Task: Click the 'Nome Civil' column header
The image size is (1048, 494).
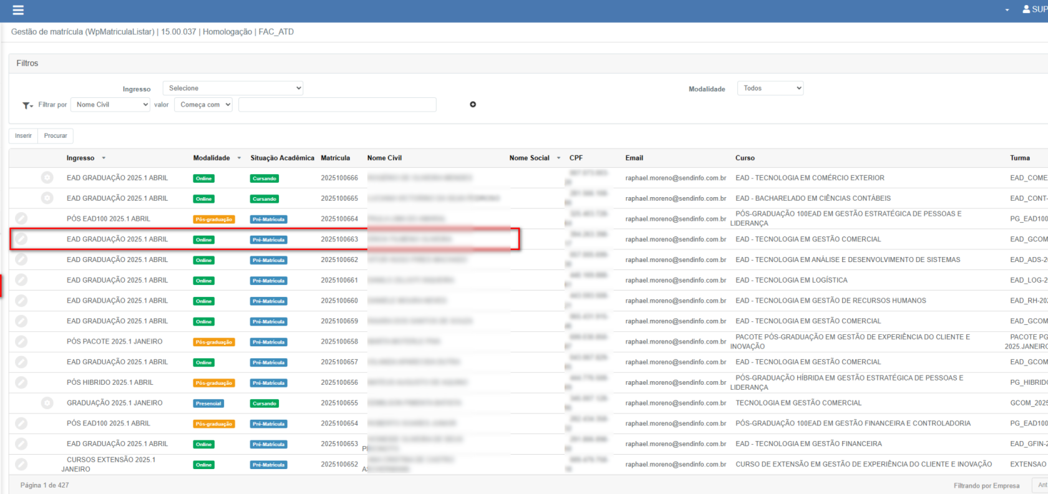Action: click(x=384, y=158)
